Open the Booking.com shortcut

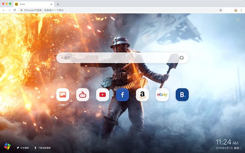(182, 94)
